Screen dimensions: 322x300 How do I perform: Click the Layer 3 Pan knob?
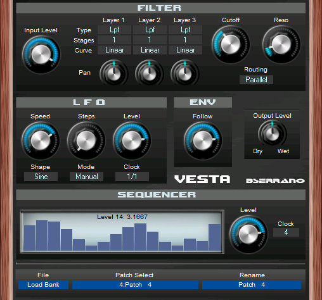(184, 73)
